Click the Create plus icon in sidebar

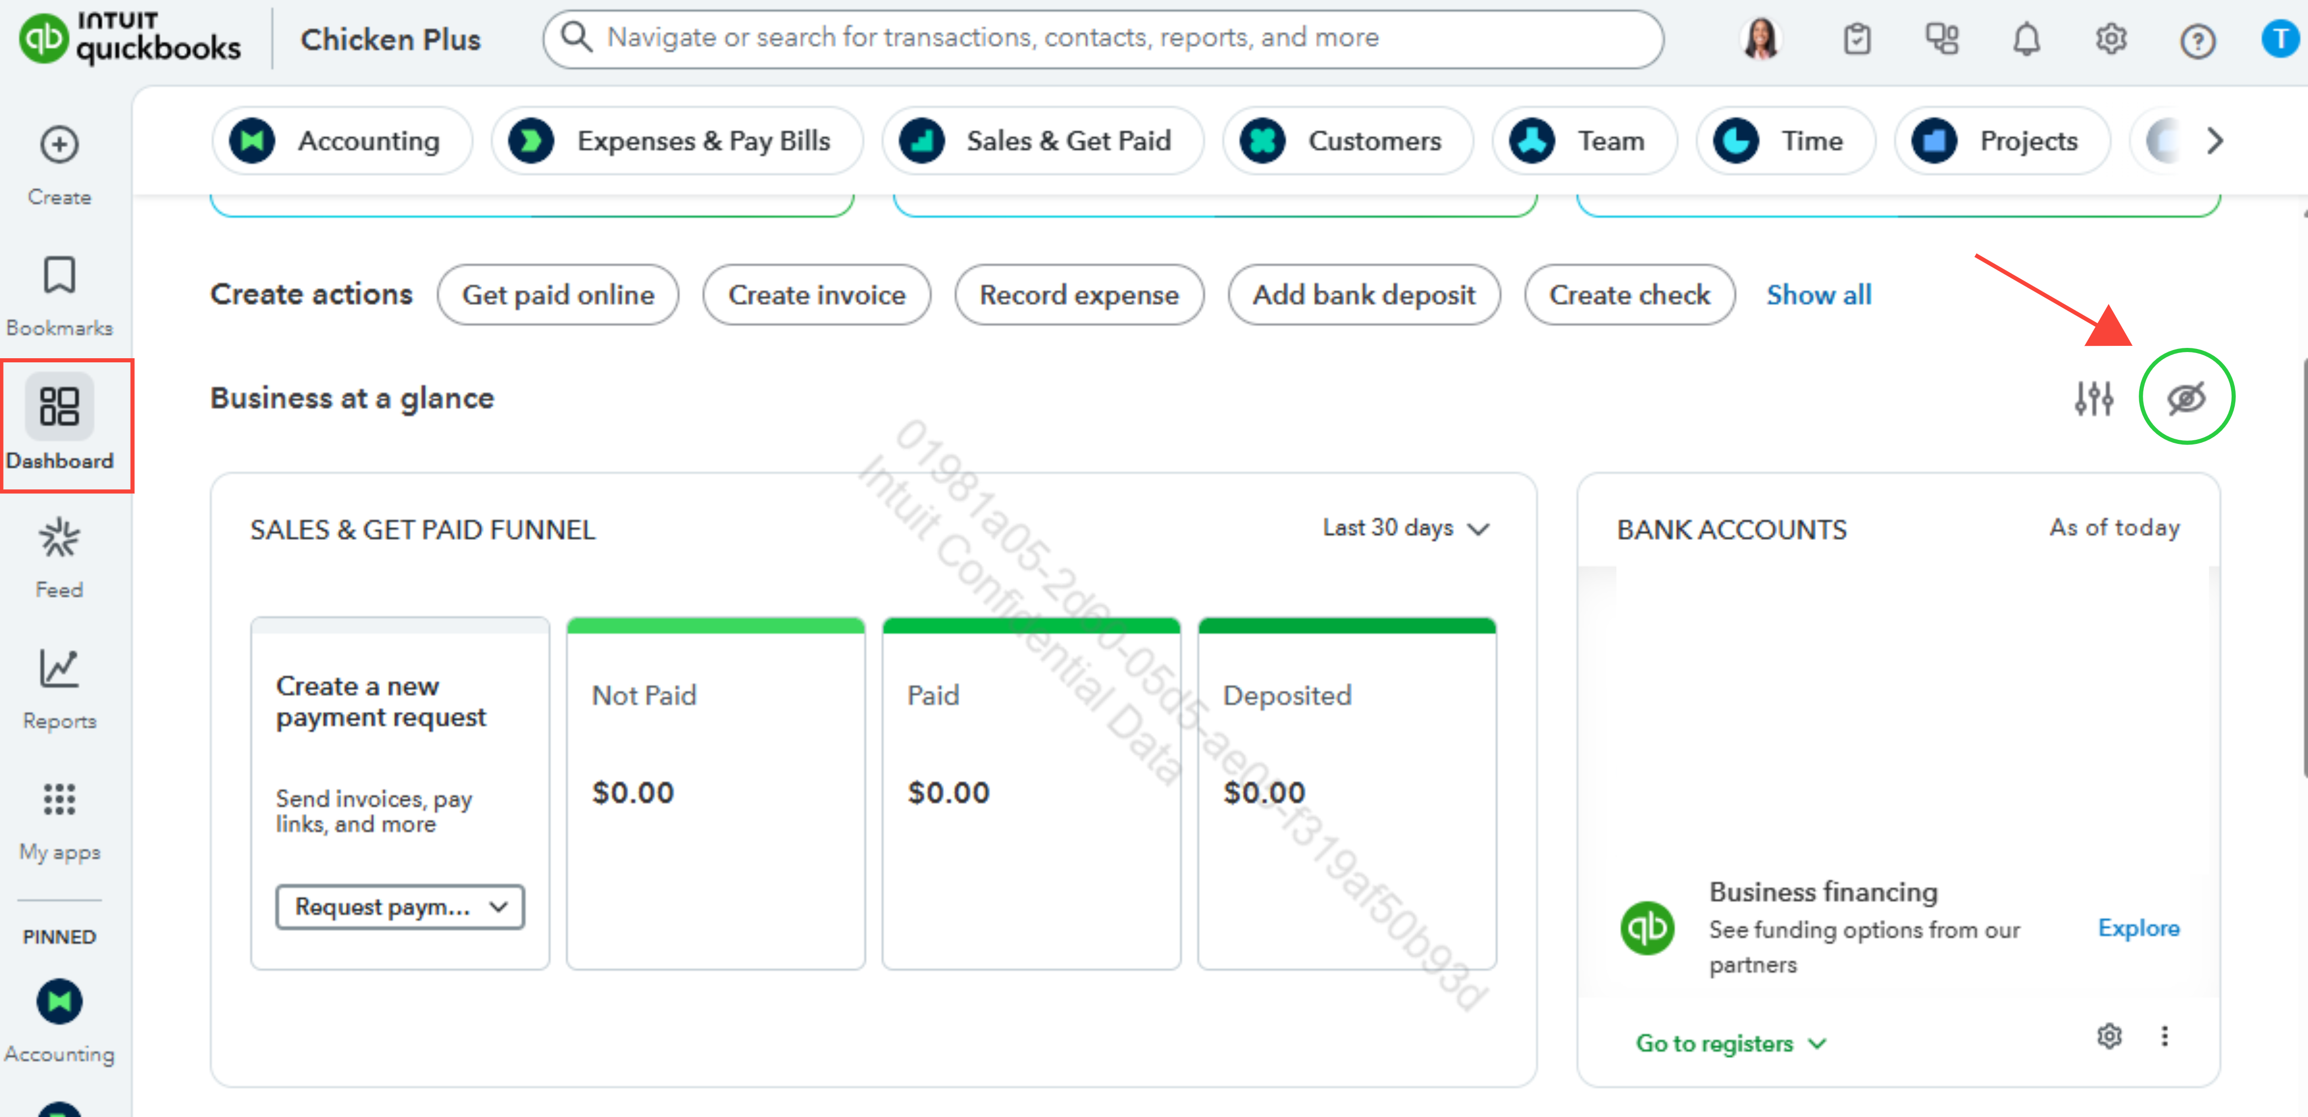tap(59, 145)
